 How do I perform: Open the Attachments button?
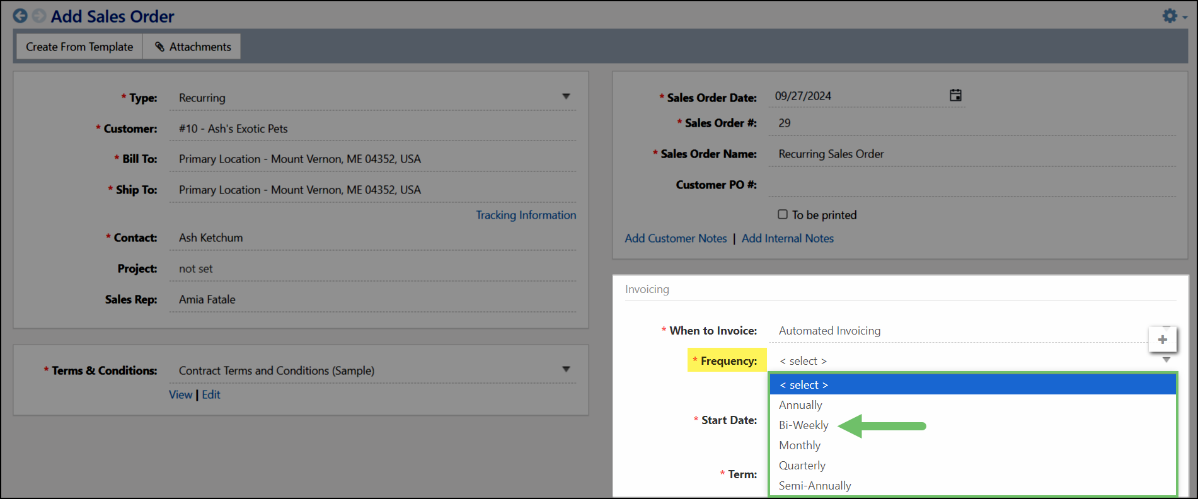coord(192,47)
